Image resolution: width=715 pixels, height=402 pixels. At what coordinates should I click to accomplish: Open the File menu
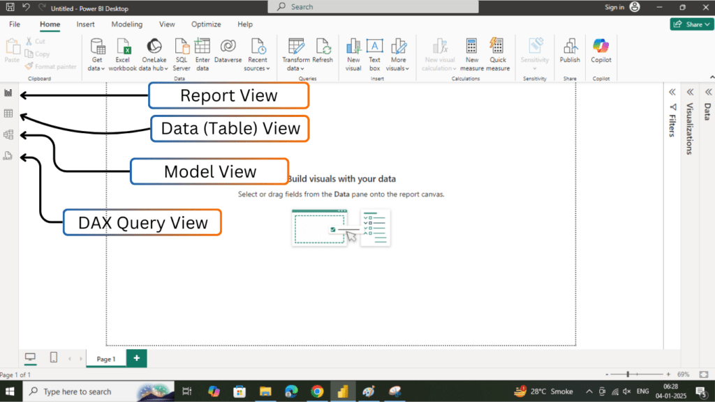tap(15, 24)
